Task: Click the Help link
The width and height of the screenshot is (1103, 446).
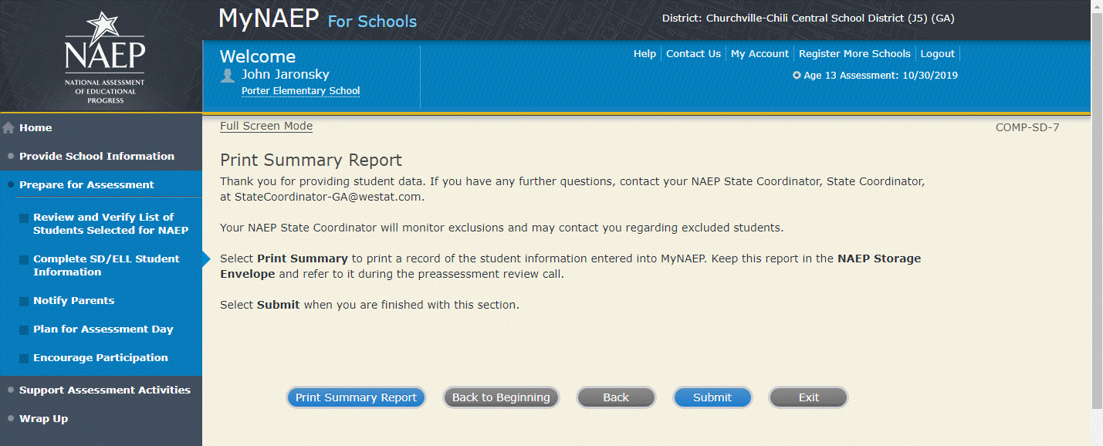Action: click(x=645, y=54)
